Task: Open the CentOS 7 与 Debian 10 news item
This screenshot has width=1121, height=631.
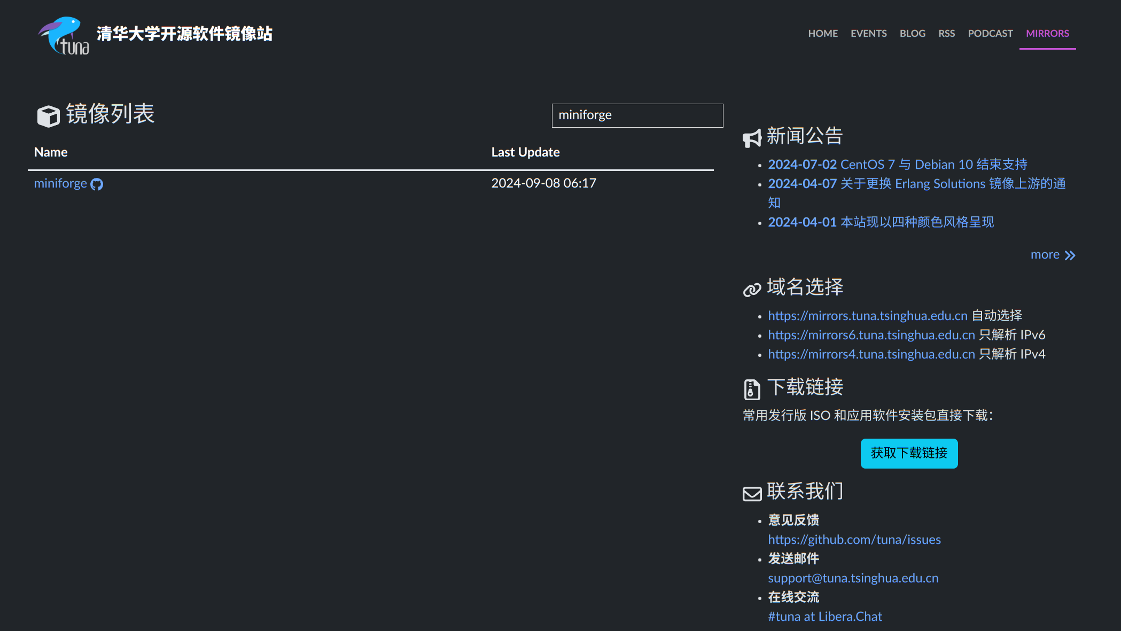Action: coord(898,164)
